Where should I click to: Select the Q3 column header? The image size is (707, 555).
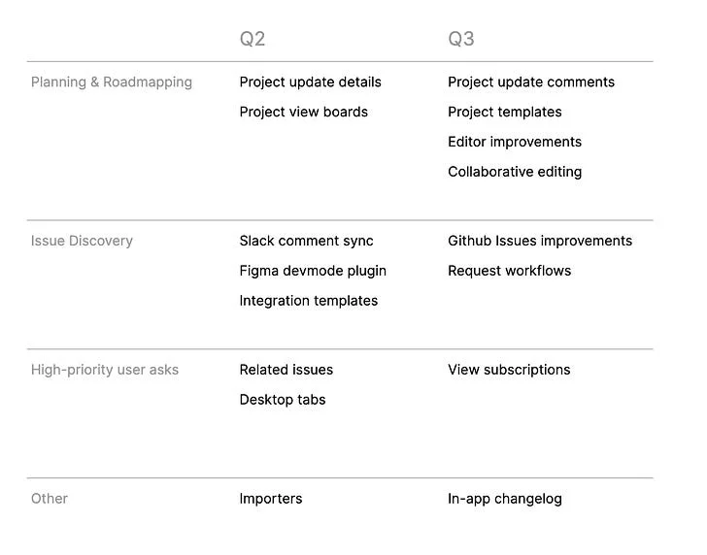pyautogui.click(x=460, y=39)
